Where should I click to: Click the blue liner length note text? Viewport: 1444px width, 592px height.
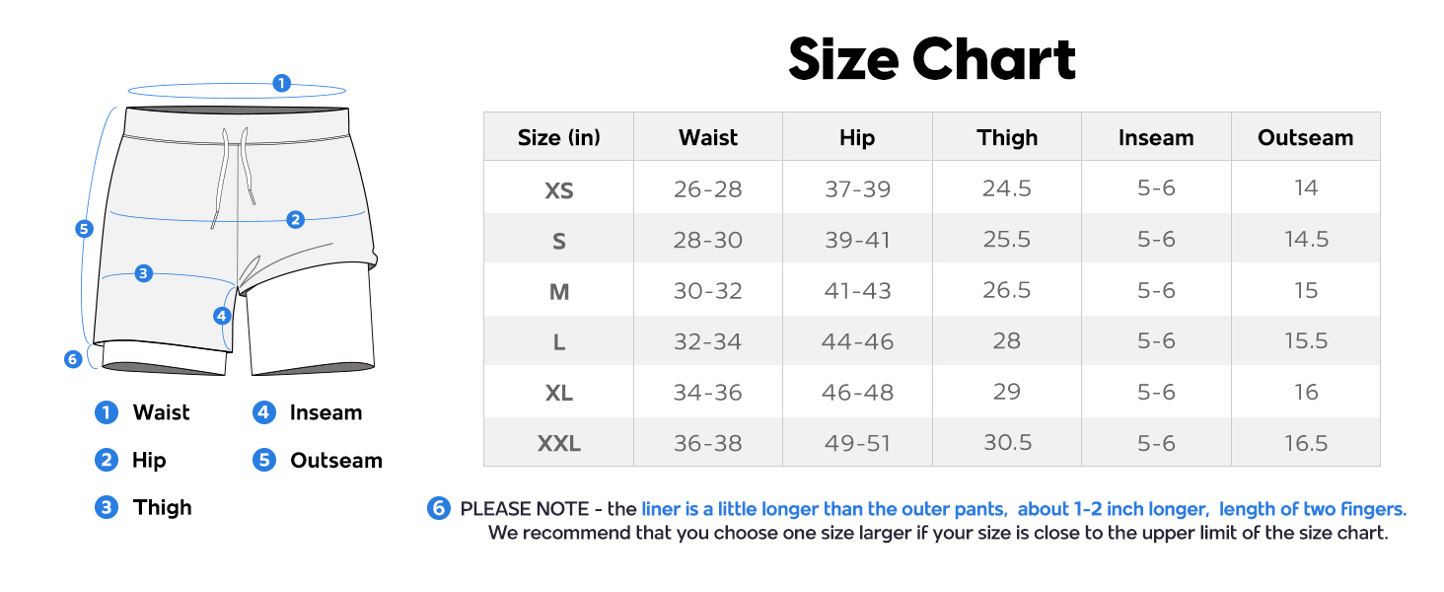(x=1023, y=509)
